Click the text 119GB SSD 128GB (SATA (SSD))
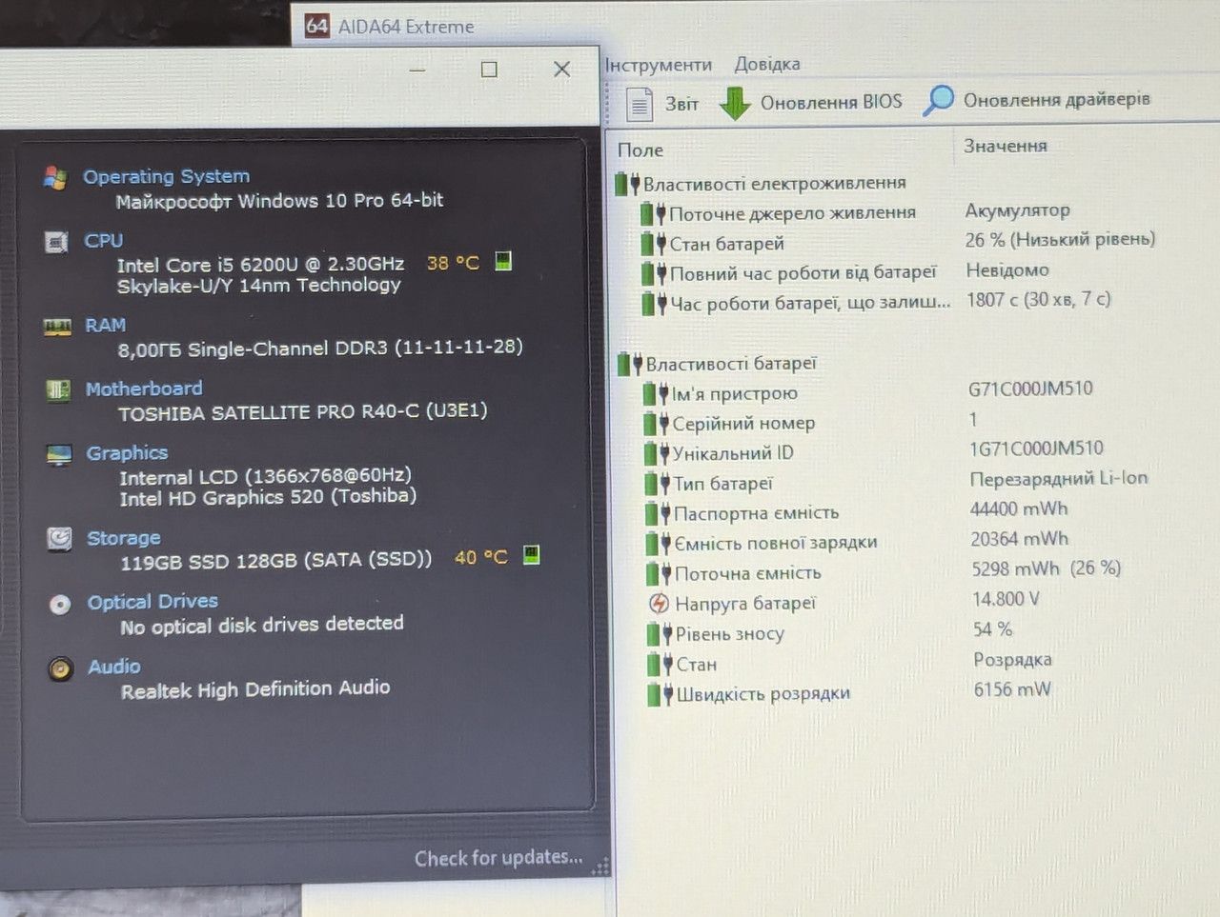 click(276, 561)
